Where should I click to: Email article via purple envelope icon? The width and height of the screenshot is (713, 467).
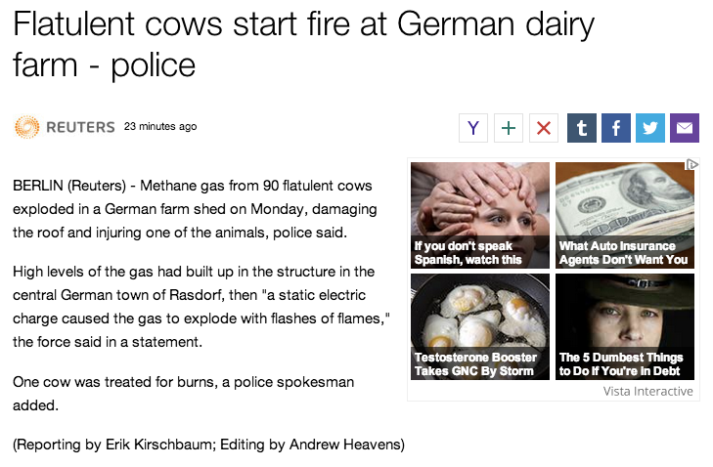pos(685,128)
